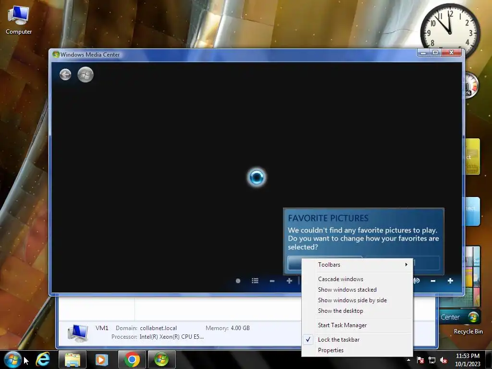This screenshot has width=492, height=369.
Task: Go back with the Media Center back arrow
Action: click(65, 74)
